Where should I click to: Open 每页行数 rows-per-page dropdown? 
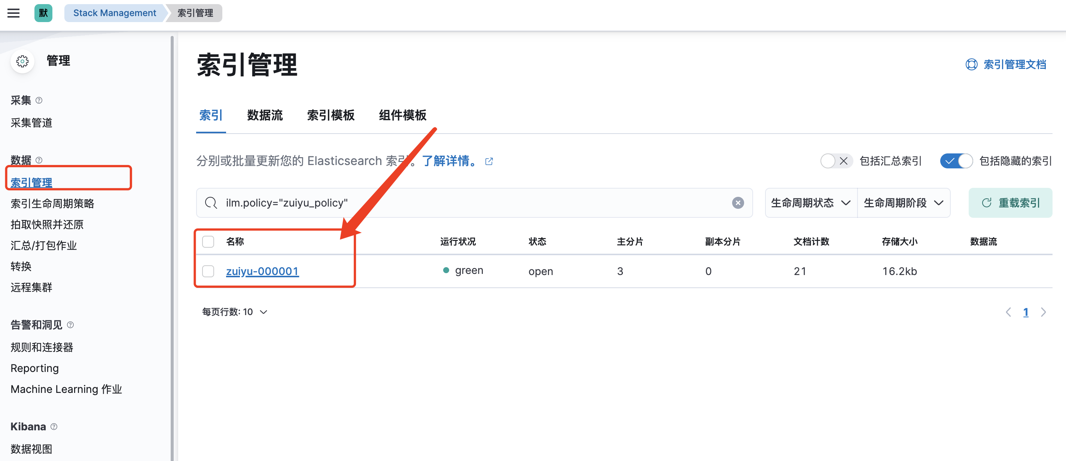pyautogui.click(x=235, y=312)
